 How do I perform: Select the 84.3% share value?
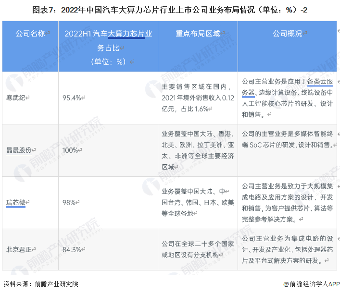tap(72, 249)
